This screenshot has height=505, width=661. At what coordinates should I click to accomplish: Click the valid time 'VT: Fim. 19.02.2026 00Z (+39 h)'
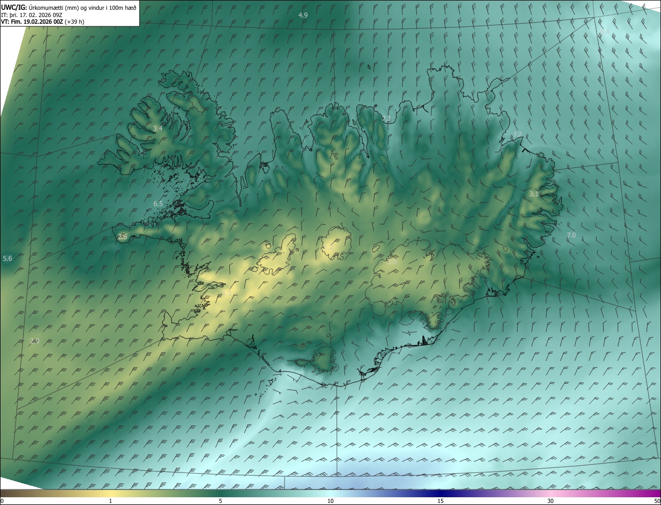pyautogui.click(x=43, y=22)
